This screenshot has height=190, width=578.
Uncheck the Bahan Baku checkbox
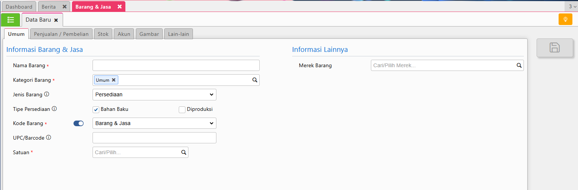pyautogui.click(x=96, y=109)
